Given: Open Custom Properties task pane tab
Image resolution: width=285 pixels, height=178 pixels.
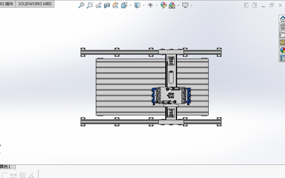Looking at the screenshot, I should [282, 59].
